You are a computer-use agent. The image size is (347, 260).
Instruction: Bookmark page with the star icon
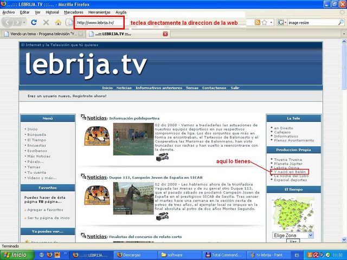pyautogui.click(x=264, y=23)
